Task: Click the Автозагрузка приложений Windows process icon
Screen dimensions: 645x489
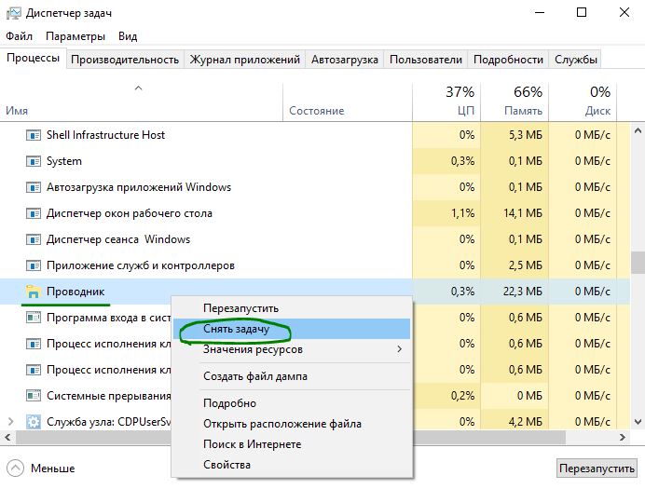Action: pyautogui.click(x=34, y=187)
